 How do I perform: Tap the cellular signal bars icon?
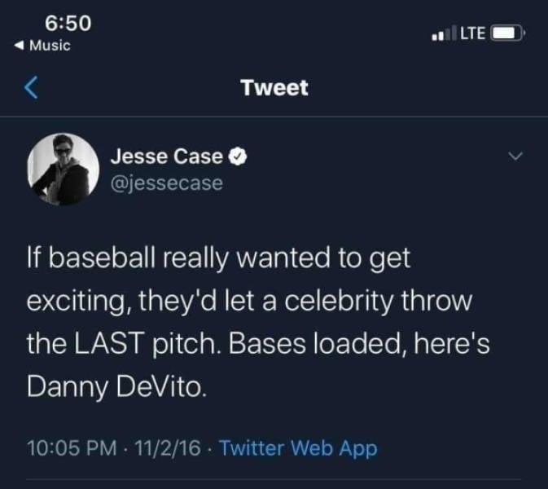pos(441,34)
